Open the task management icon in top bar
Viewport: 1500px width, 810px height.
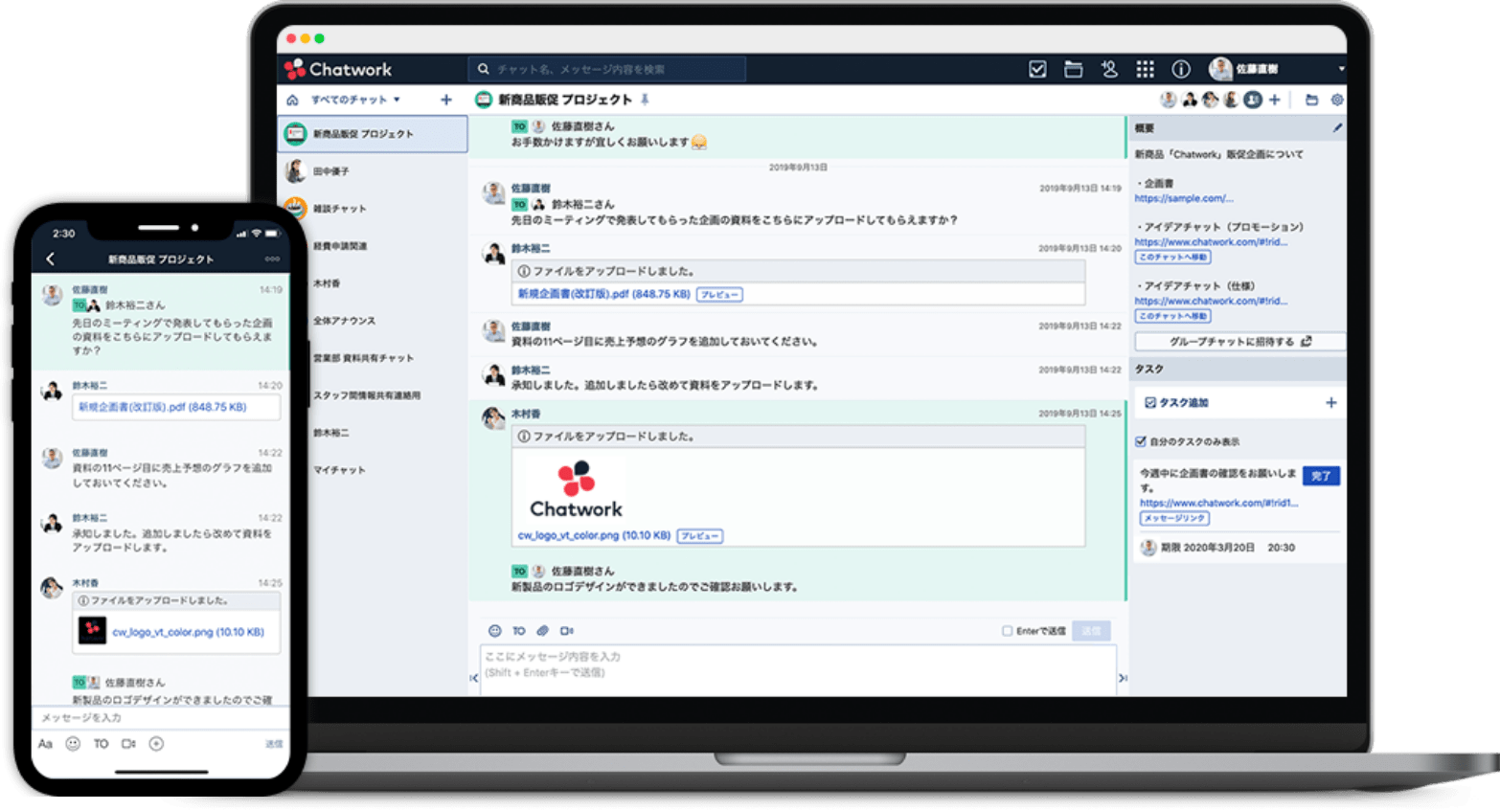[x=1036, y=69]
